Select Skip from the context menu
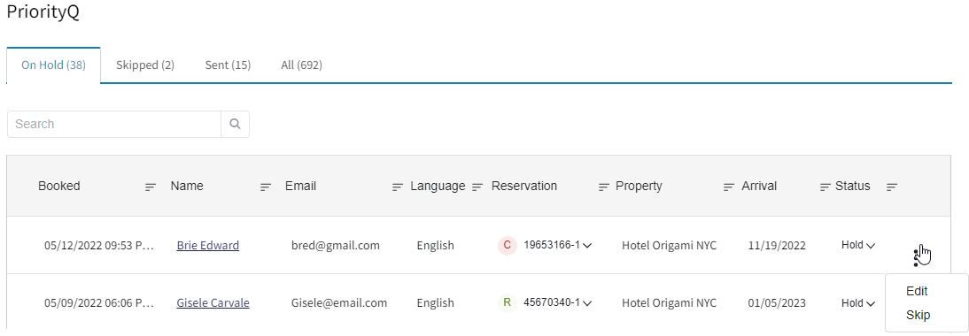This screenshot has height=336, width=969. 918,315
